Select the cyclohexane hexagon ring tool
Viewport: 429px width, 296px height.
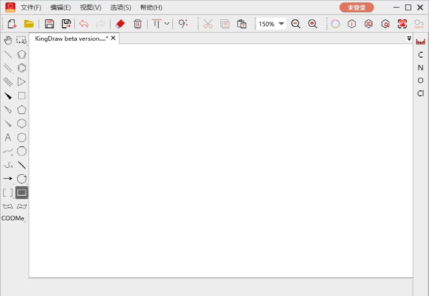click(21, 123)
